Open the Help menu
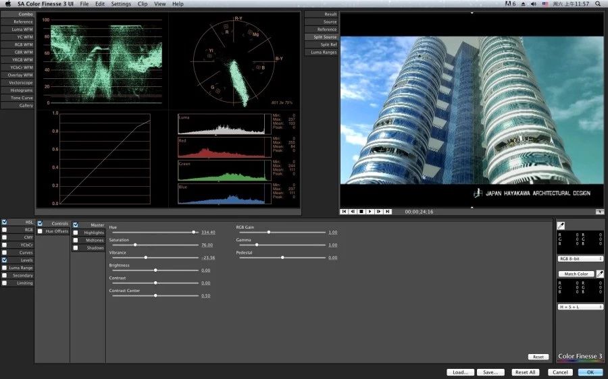 click(x=178, y=4)
